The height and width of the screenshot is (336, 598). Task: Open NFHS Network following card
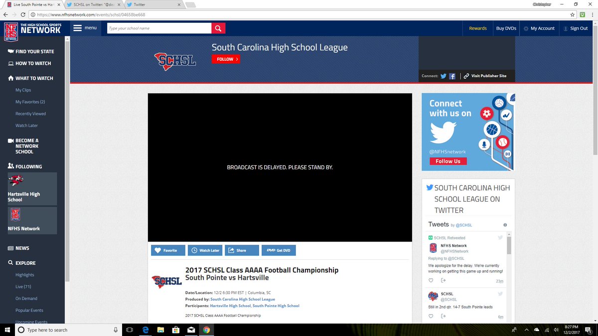coord(32,221)
